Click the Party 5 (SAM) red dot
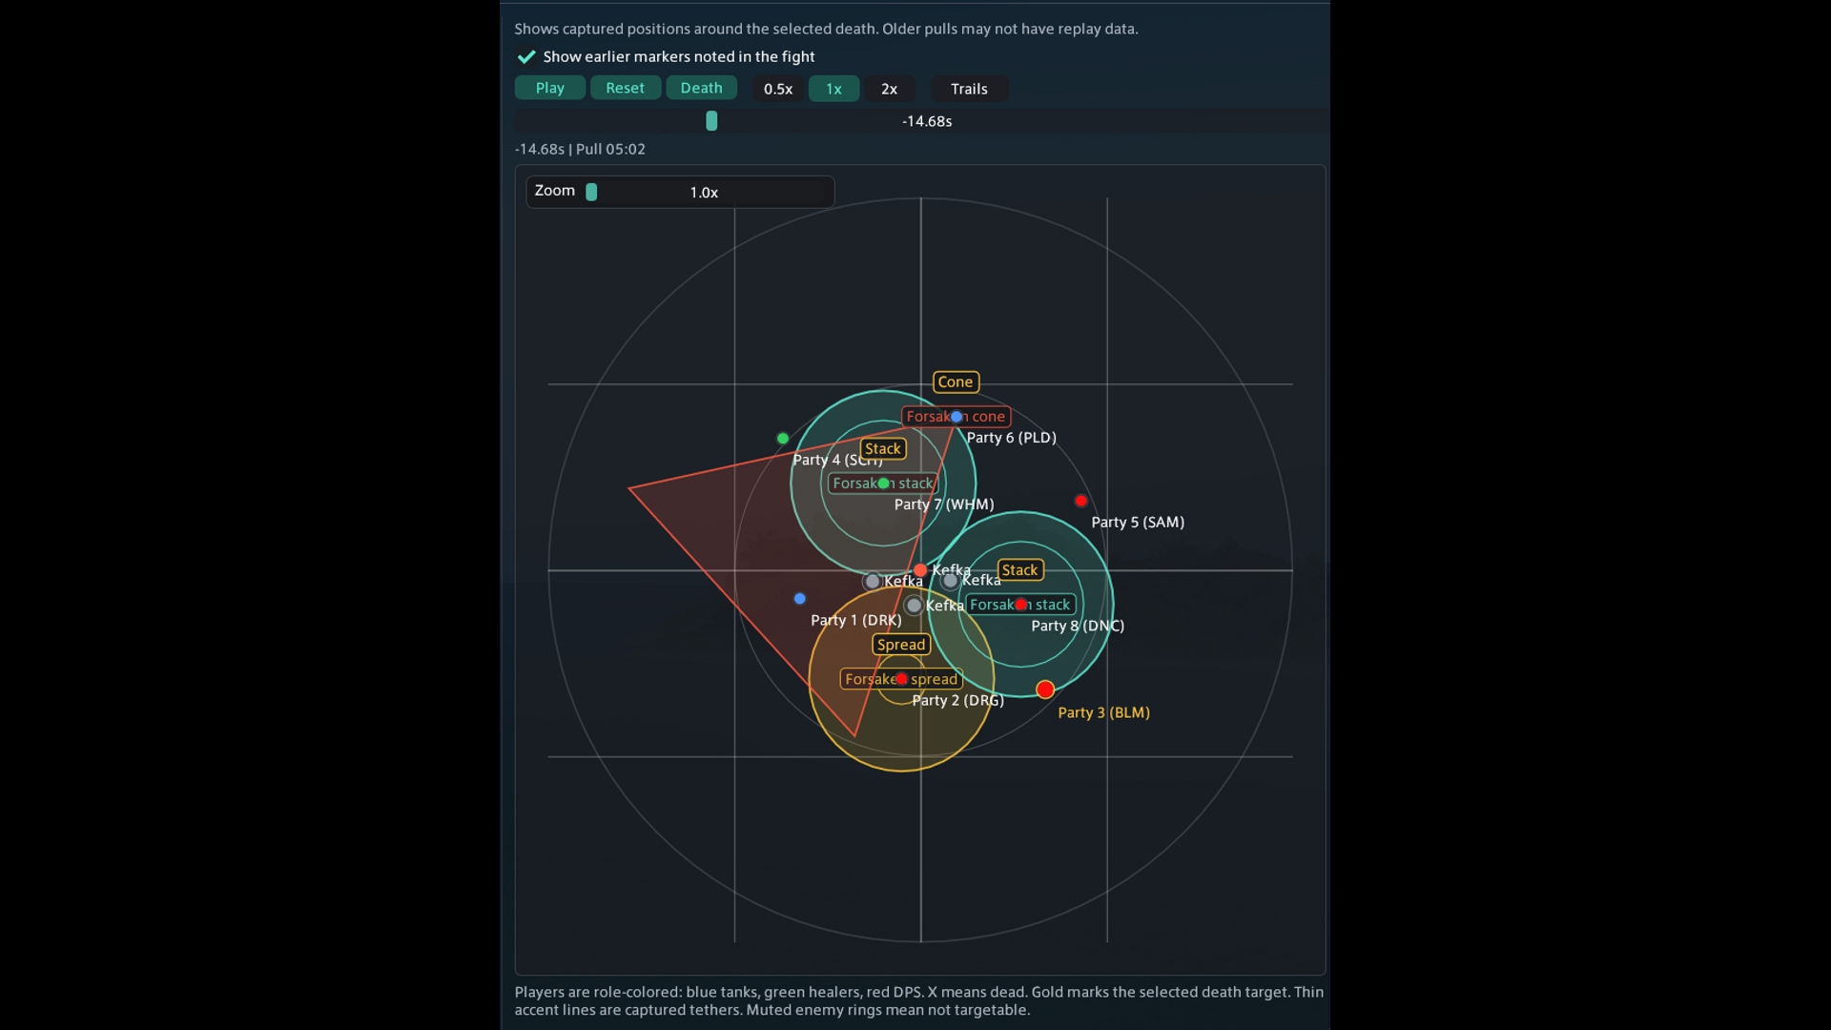Viewport: 1831px width, 1030px height. click(1080, 501)
